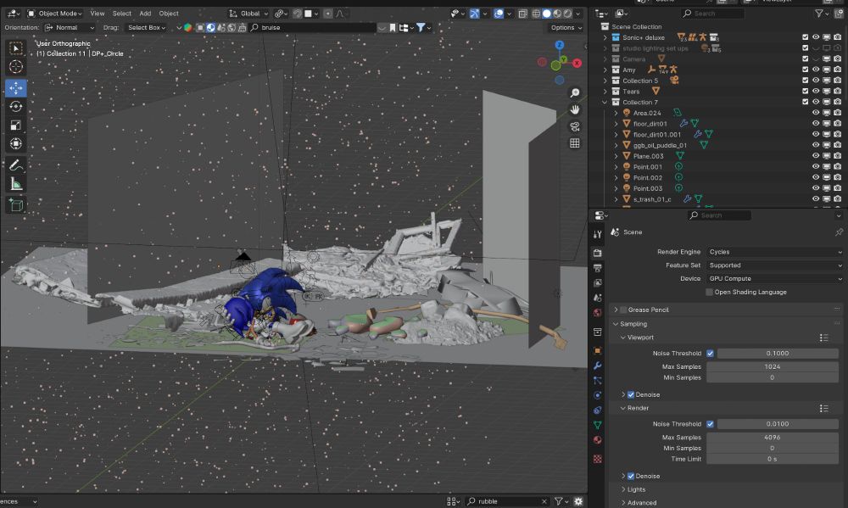This screenshot has height=508, width=848.
Task: Open the Texture properties tab
Action: [x=598, y=459]
